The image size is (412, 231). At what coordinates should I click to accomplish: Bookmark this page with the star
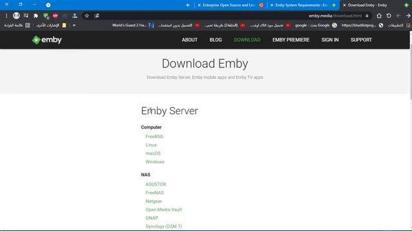click(x=87, y=15)
